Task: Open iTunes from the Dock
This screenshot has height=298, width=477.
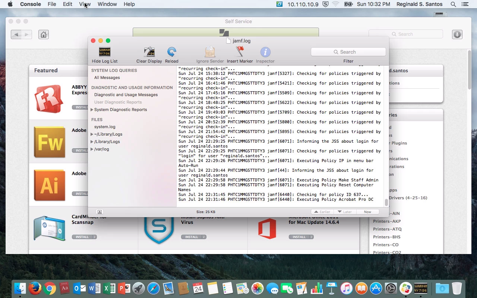Action: point(346,288)
